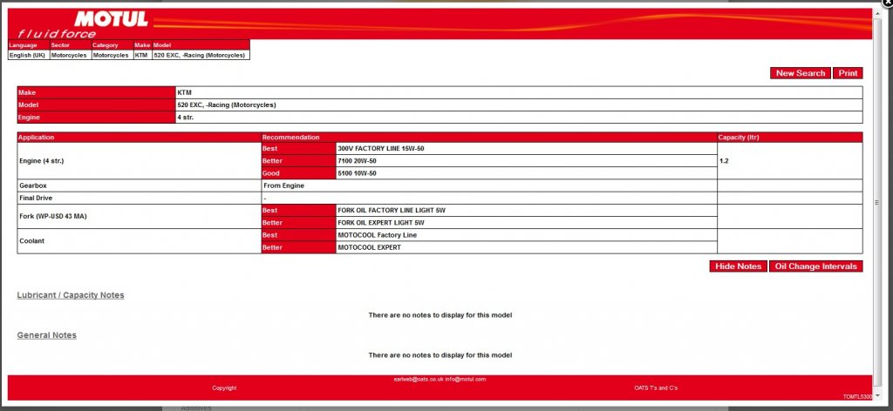Screen dimensions: 893x411
Task: Select the KTM cell in the breadcrumb table
Action: click(142, 55)
